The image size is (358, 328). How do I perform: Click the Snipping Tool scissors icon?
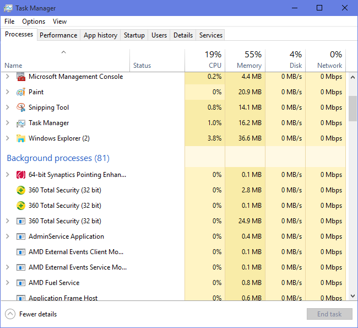21,107
